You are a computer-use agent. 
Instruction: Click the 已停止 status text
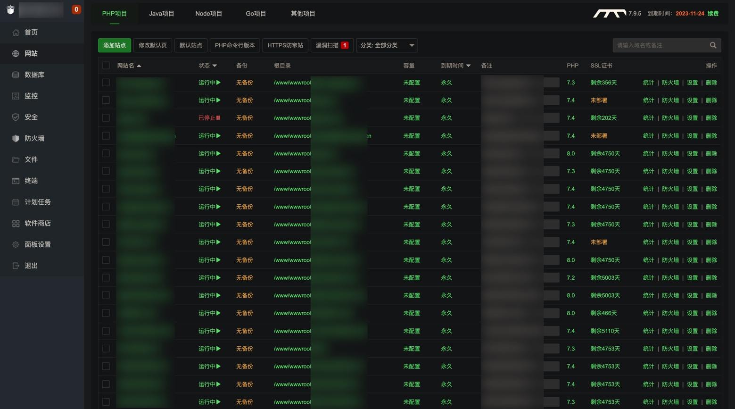coord(207,118)
